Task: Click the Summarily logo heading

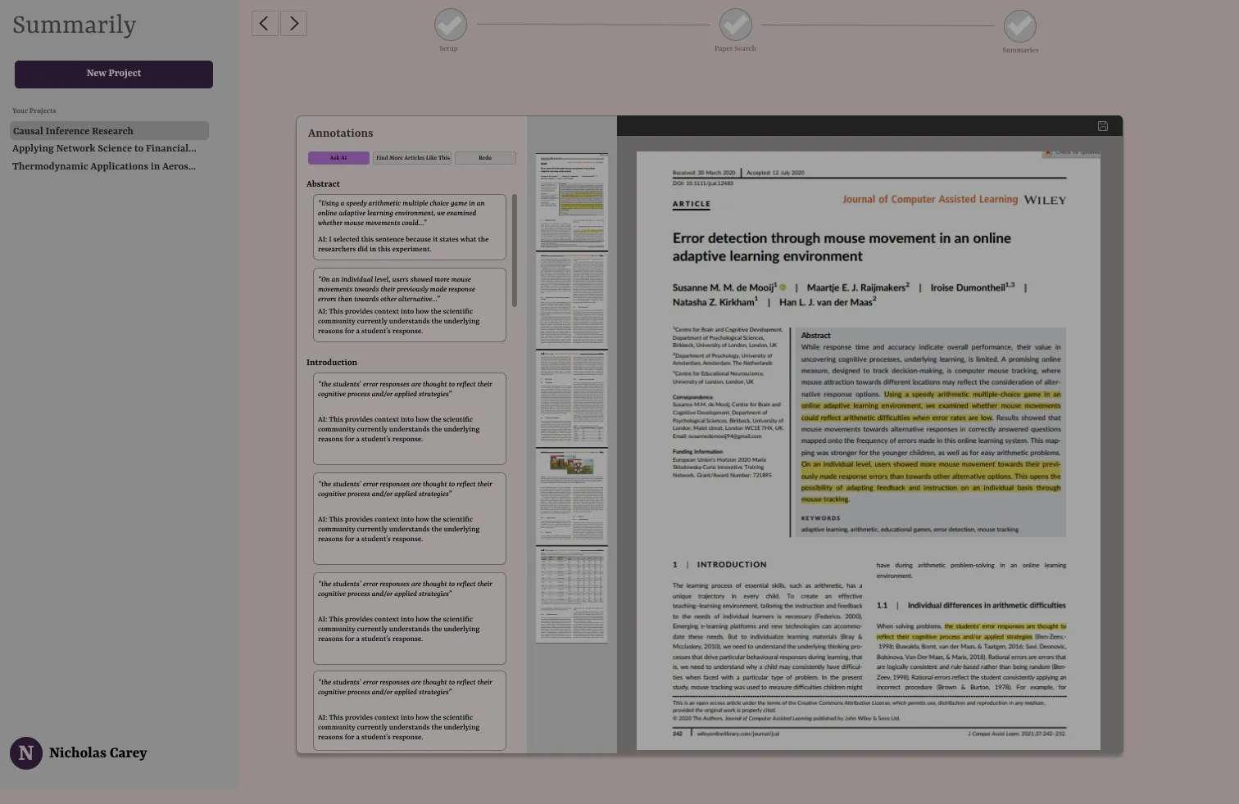Action: pos(74,25)
